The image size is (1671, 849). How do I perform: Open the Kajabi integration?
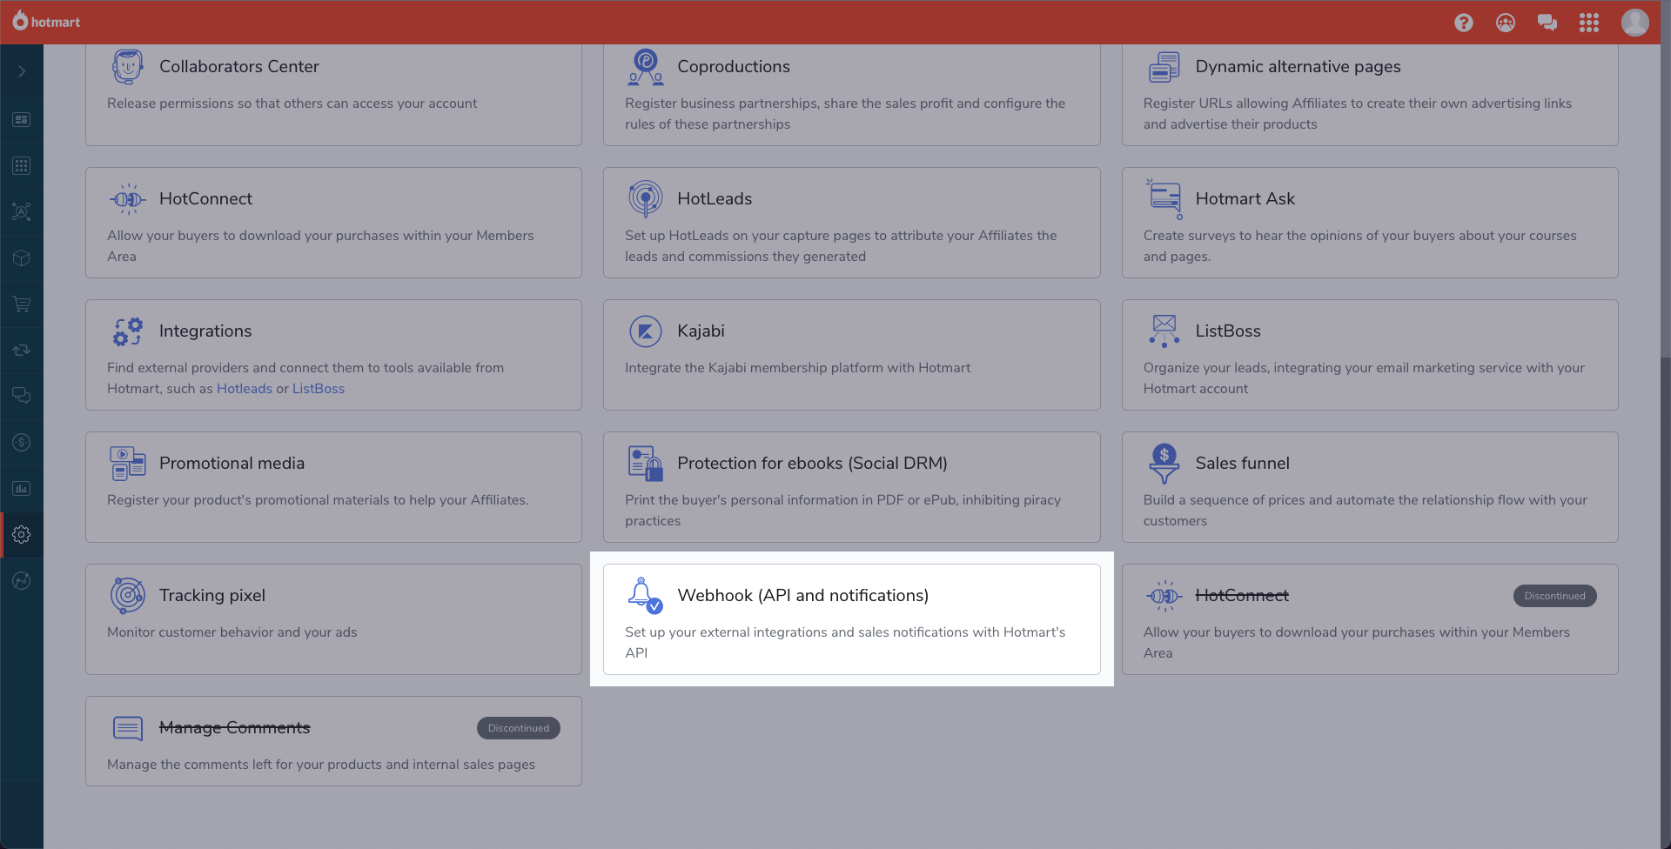(701, 331)
